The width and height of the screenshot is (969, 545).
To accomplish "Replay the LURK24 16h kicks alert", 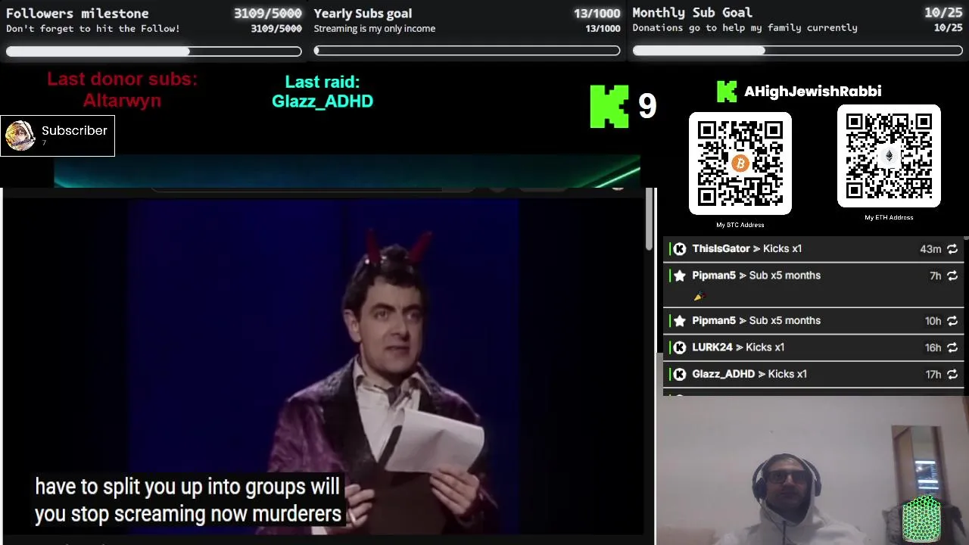I will (x=952, y=347).
